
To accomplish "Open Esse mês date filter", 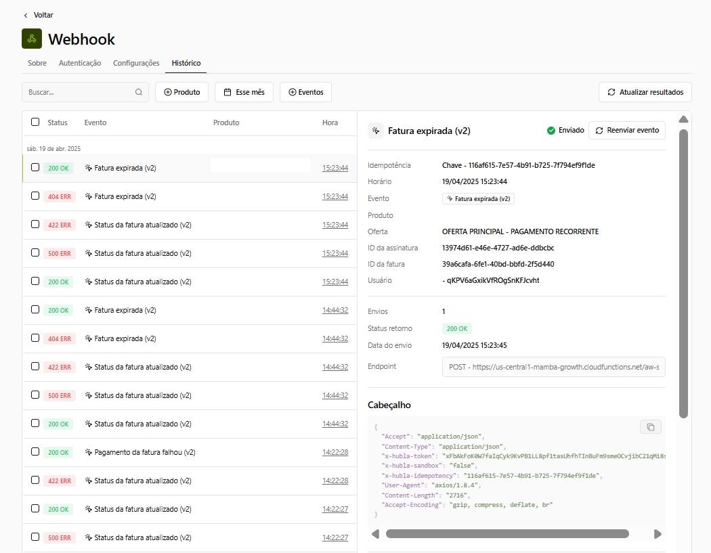I will point(244,92).
